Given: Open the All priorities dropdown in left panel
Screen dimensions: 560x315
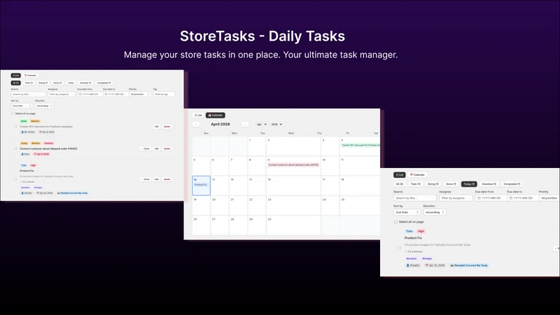Looking at the screenshot, I should point(139,94).
